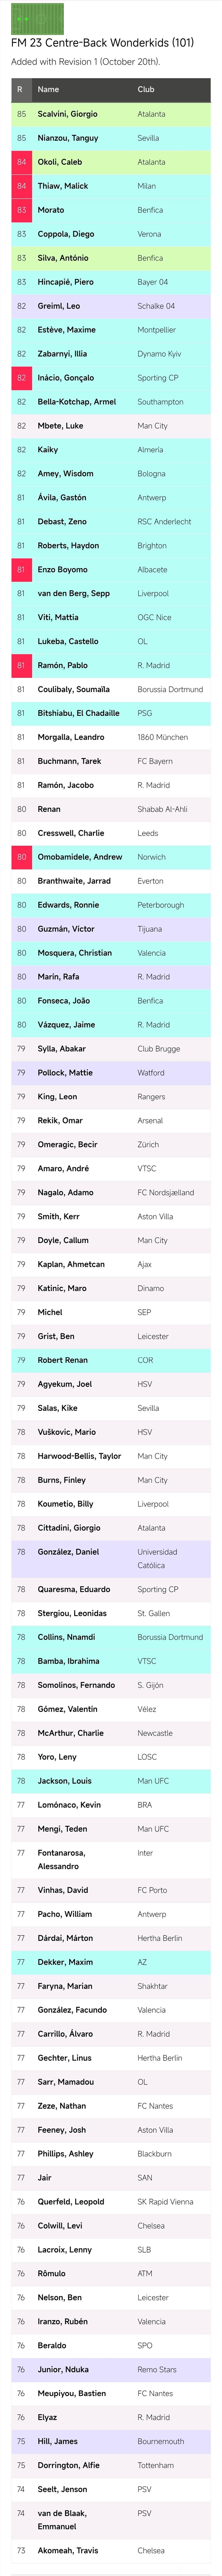Click the Benfica club next to Morato

pyautogui.click(x=150, y=210)
